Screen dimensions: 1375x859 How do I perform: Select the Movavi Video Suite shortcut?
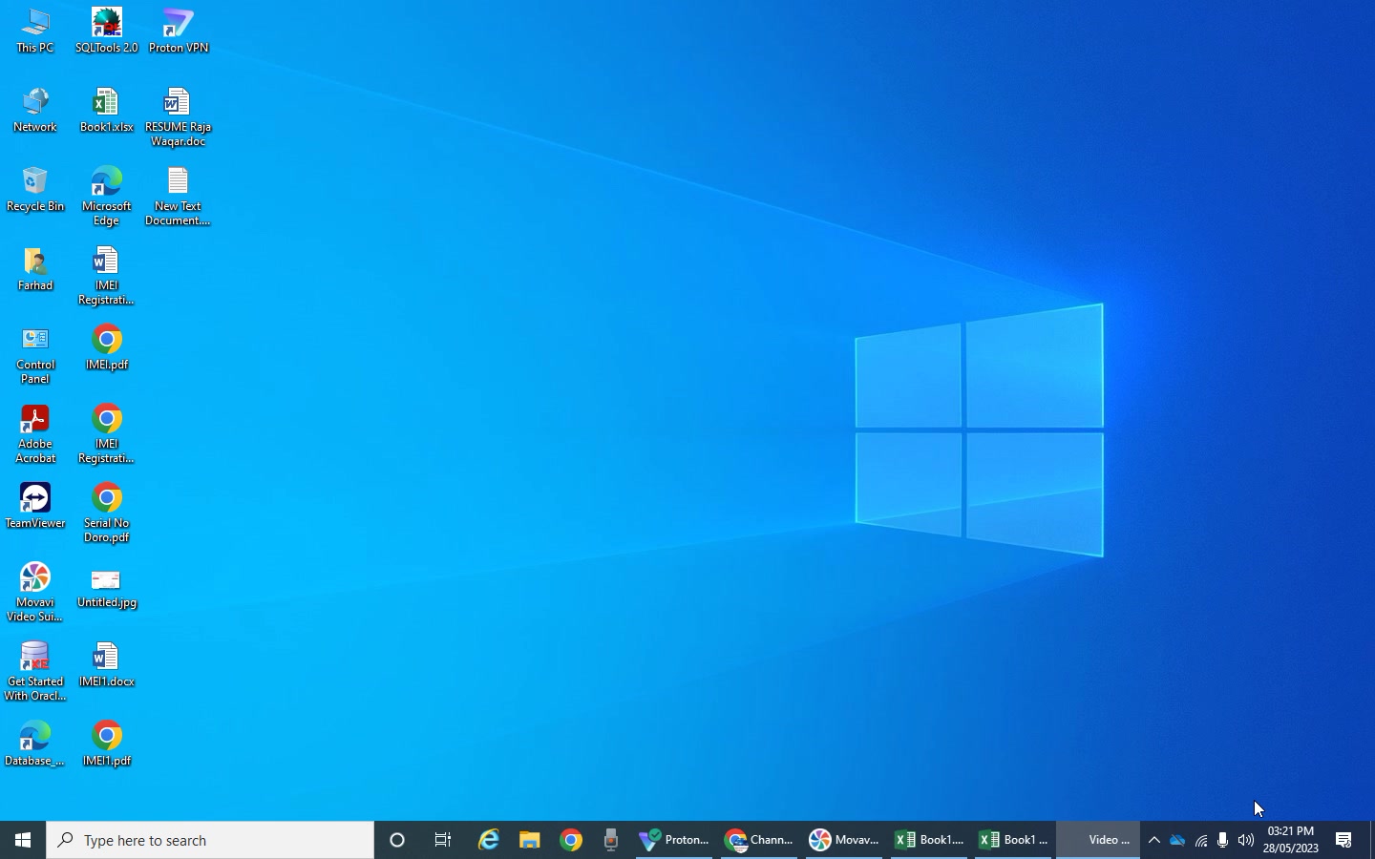35,594
